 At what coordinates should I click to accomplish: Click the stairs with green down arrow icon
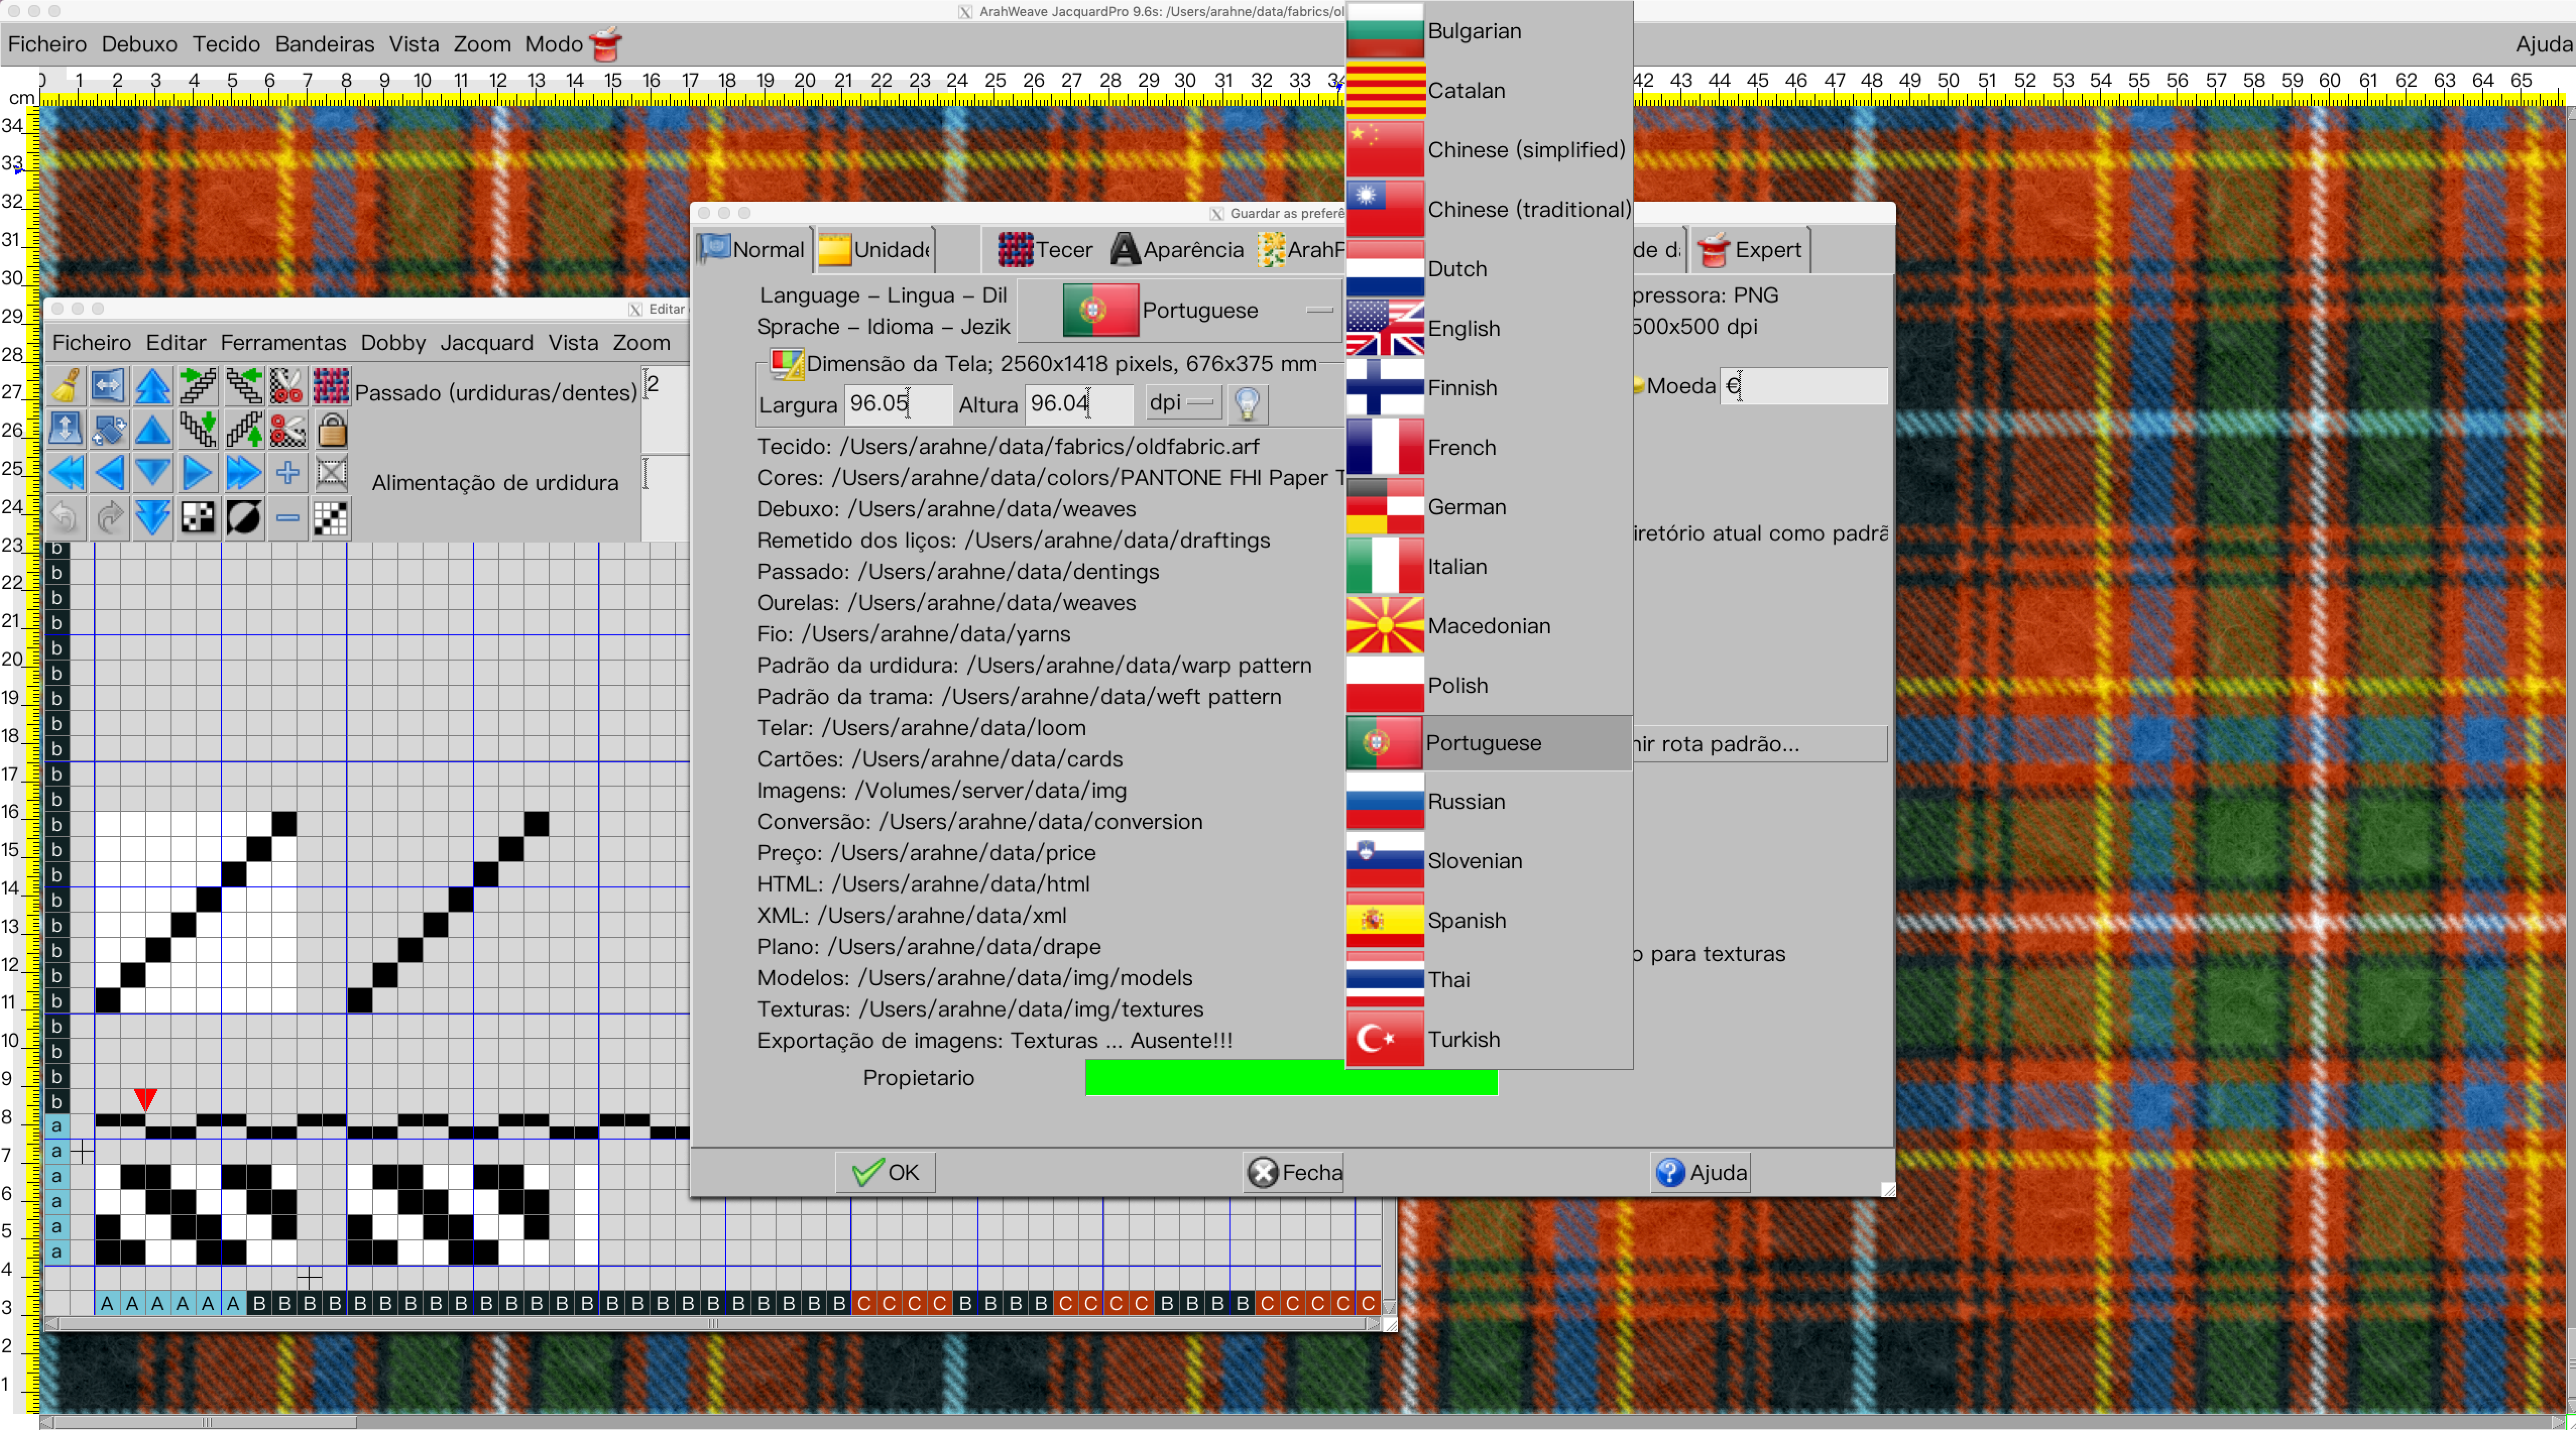tap(198, 430)
